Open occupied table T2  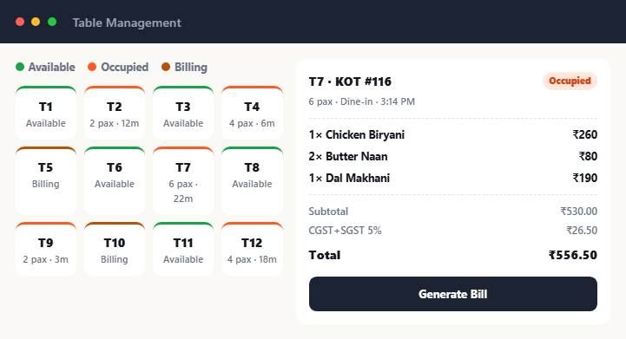point(115,113)
